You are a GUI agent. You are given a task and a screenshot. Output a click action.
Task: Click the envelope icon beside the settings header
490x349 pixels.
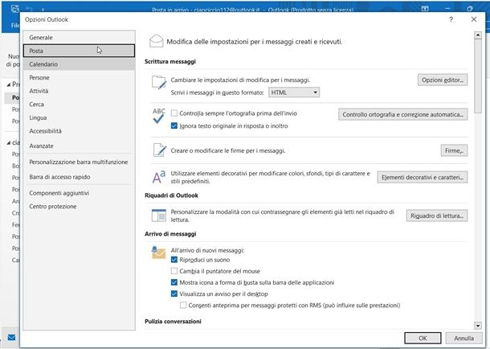pyautogui.click(x=157, y=41)
